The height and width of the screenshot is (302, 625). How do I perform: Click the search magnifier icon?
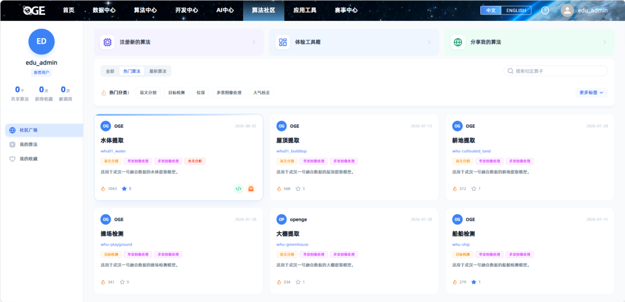[x=510, y=71]
